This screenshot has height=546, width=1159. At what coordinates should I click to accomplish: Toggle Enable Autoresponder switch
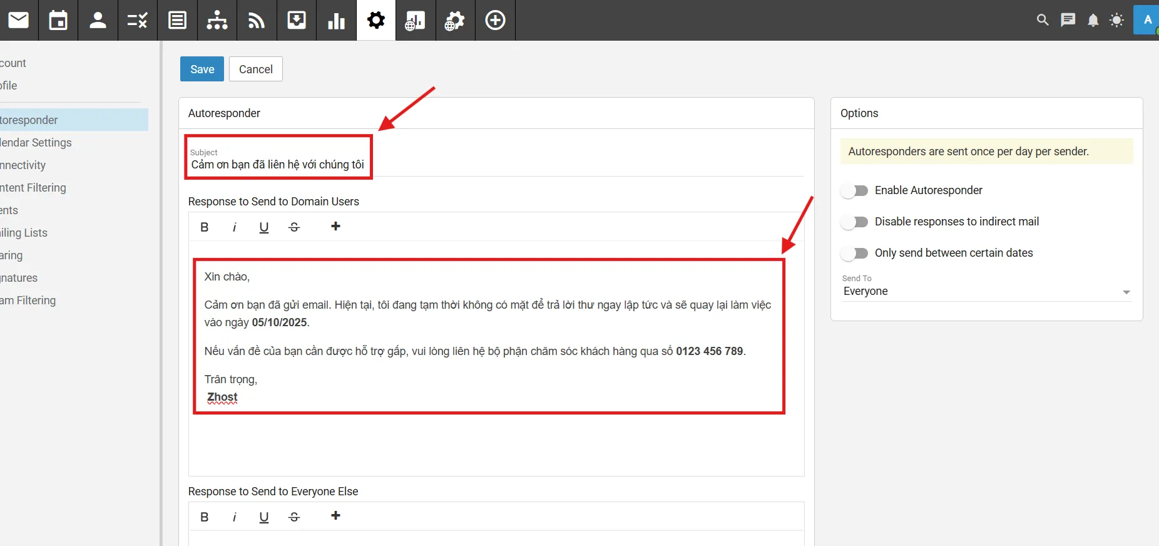tap(855, 190)
